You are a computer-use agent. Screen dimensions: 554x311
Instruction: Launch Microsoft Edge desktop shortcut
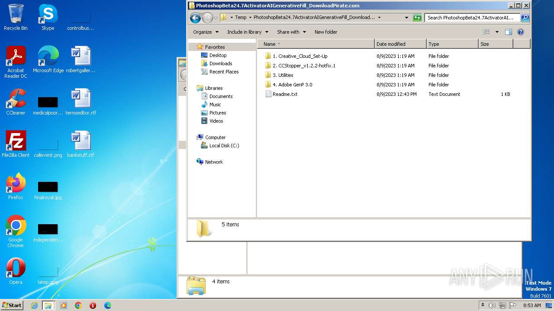pos(48,59)
